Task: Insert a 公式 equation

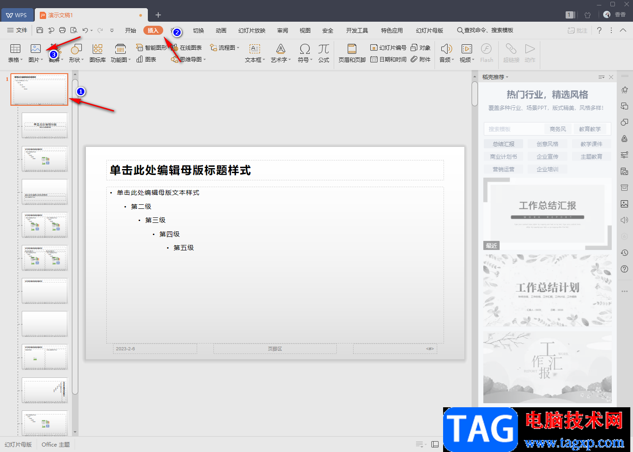Action: pyautogui.click(x=324, y=53)
